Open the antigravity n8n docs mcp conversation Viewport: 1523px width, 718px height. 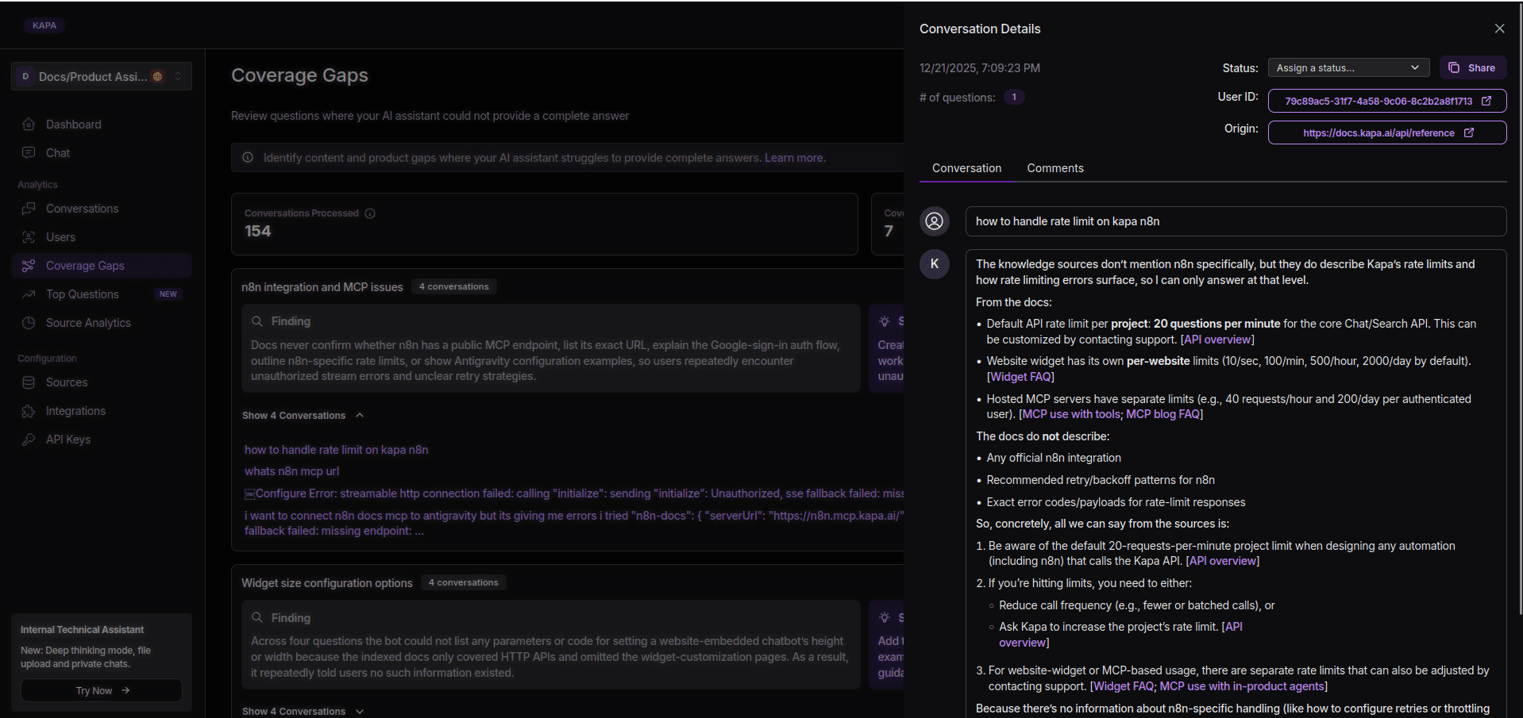573,523
